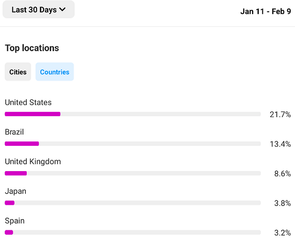Click the Top locations heading
This screenshot has width=295, height=239.
tap(32, 48)
